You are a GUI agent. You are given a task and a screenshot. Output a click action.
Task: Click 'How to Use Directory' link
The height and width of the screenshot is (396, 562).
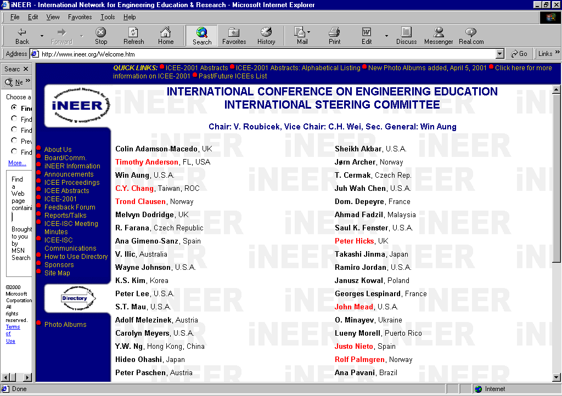(76, 257)
